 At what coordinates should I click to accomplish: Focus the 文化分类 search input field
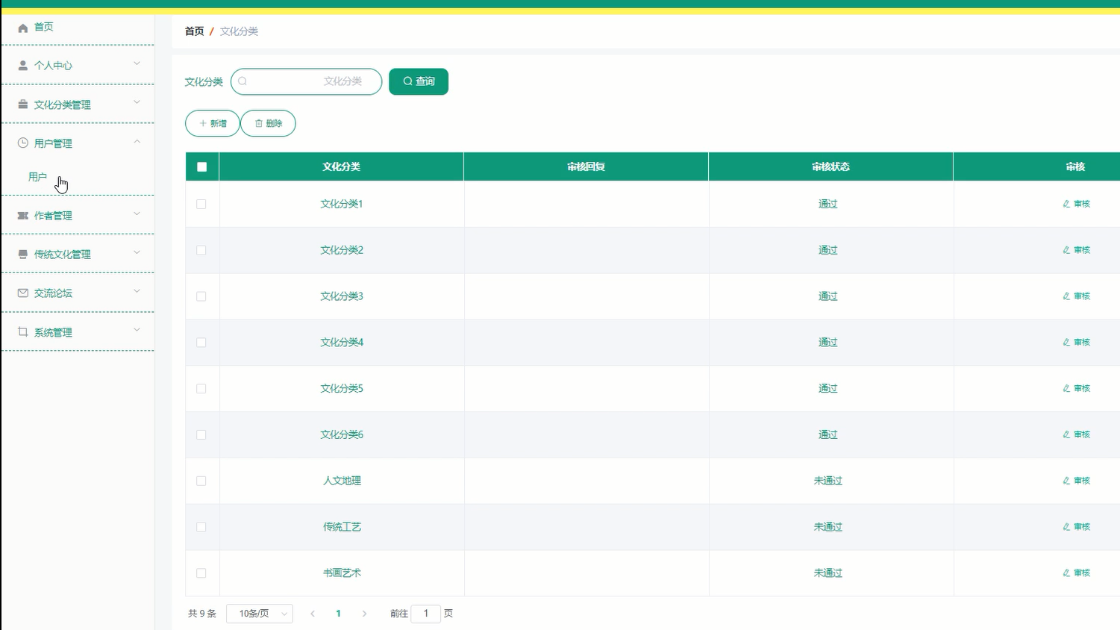click(x=307, y=81)
